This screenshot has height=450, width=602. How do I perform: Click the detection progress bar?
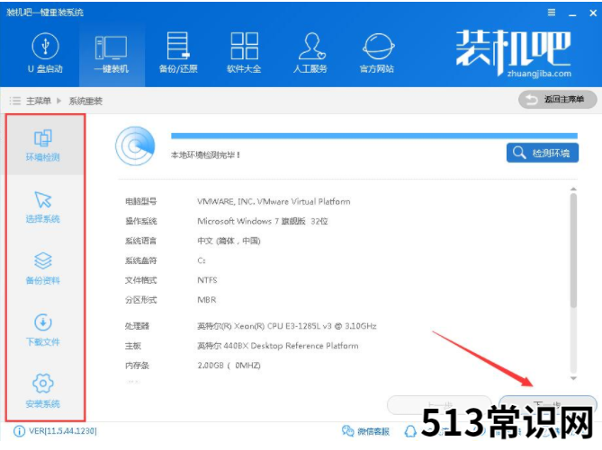click(x=374, y=136)
